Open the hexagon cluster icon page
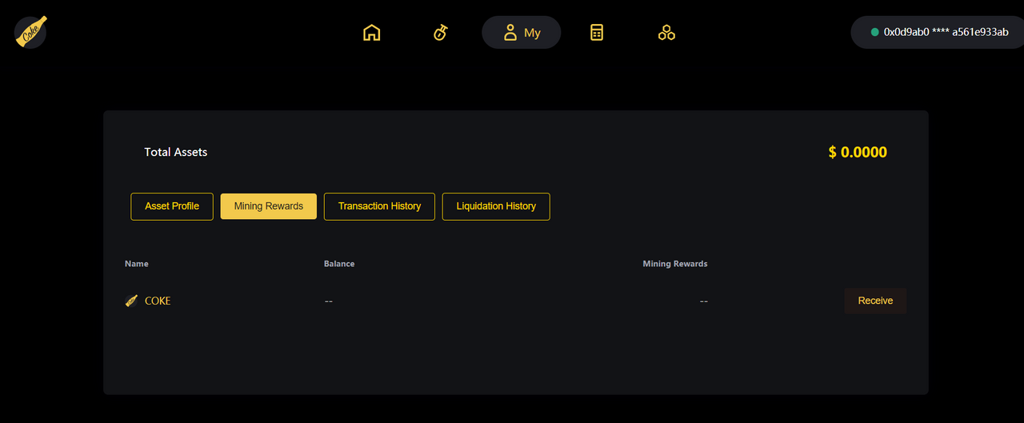The image size is (1024, 423). [x=666, y=33]
